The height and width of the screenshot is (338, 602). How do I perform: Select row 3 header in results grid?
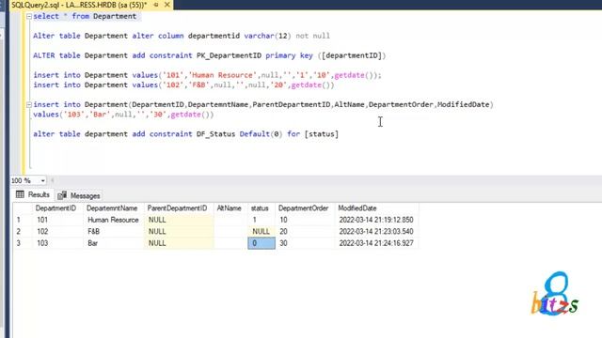(x=23, y=243)
